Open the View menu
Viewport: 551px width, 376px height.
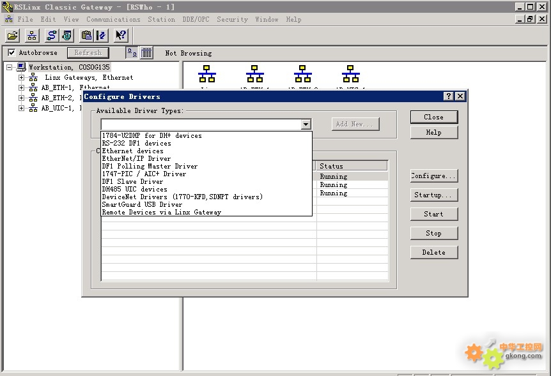click(x=72, y=19)
